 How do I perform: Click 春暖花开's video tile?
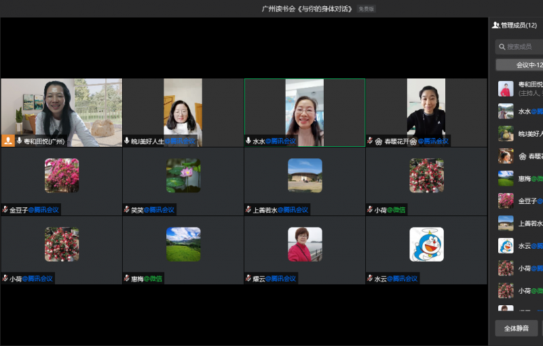click(x=426, y=107)
